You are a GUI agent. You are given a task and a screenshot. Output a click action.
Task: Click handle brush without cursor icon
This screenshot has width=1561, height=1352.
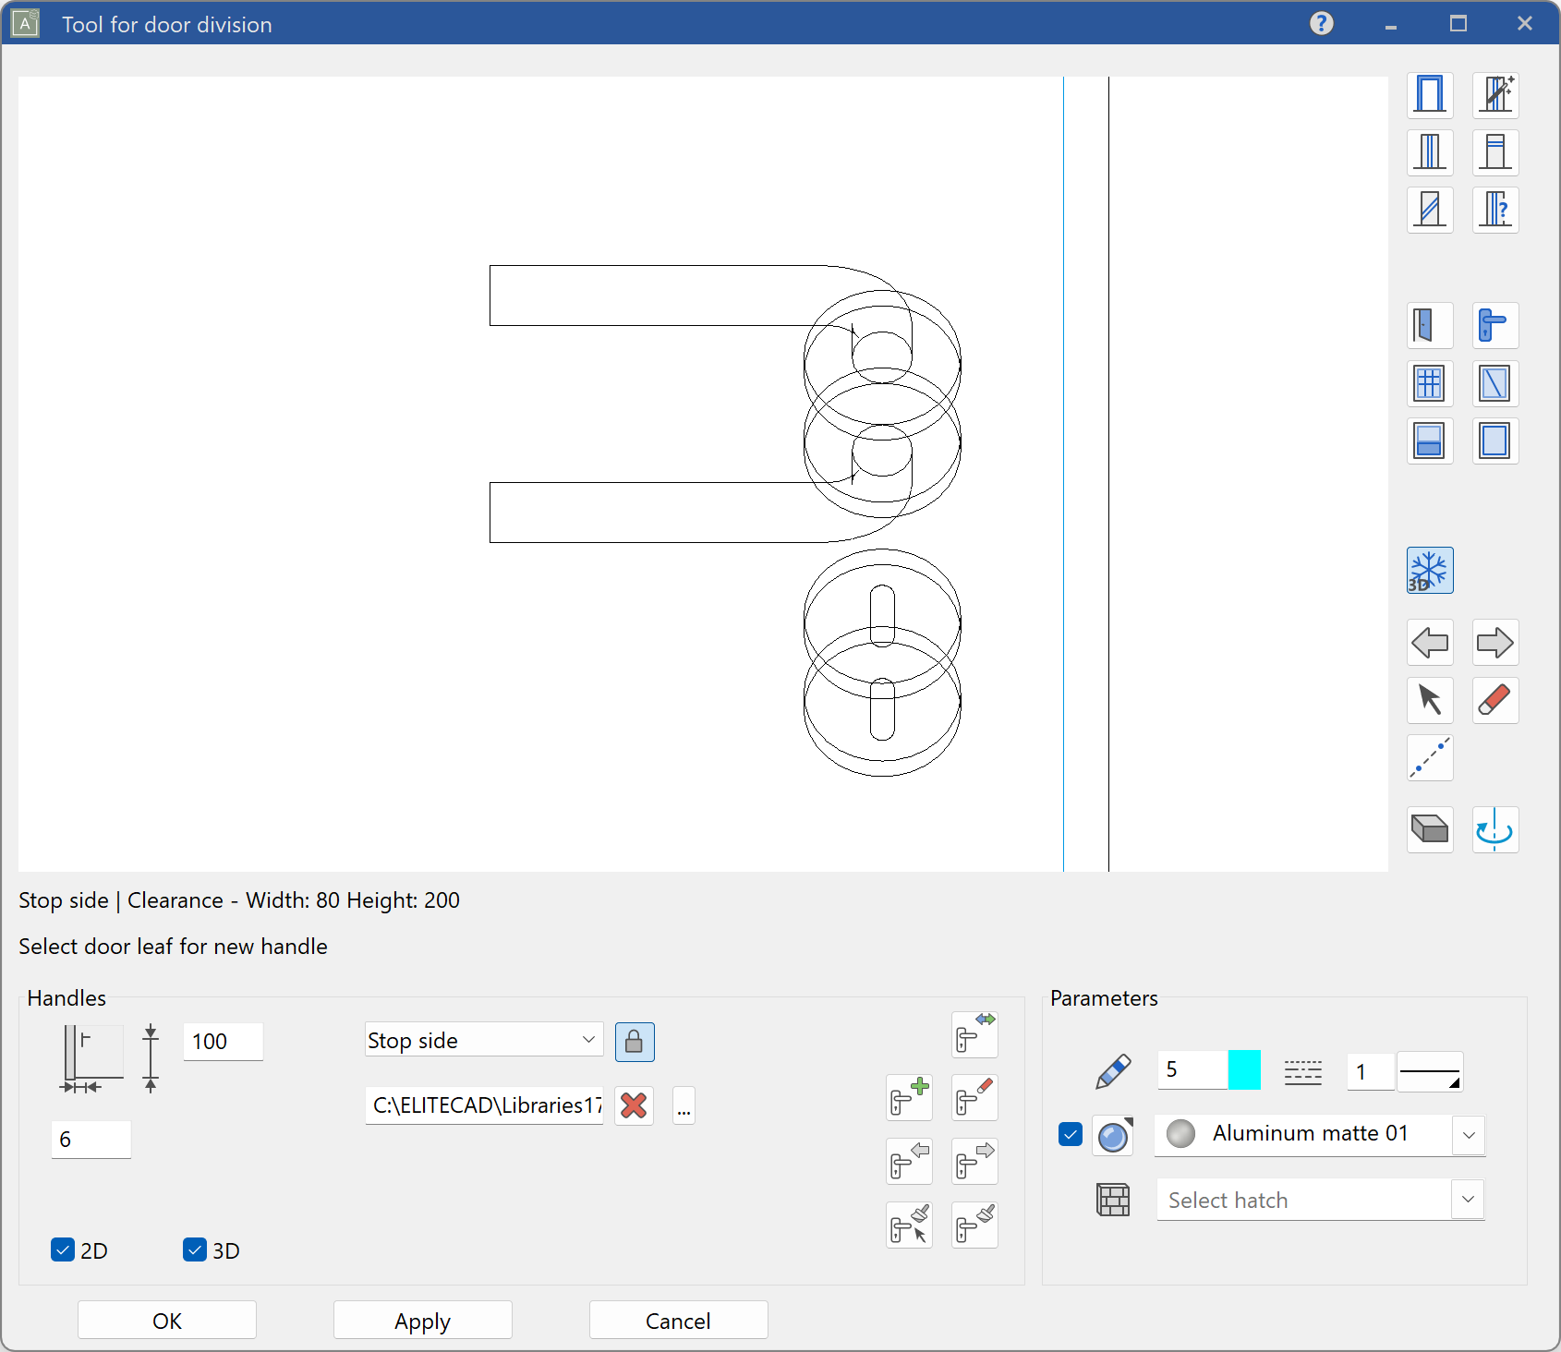(x=974, y=1225)
